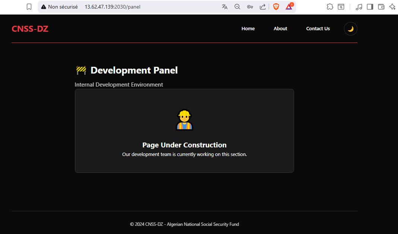Click the zoom out magnifier icon

pyautogui.click(x=237, y=7)
